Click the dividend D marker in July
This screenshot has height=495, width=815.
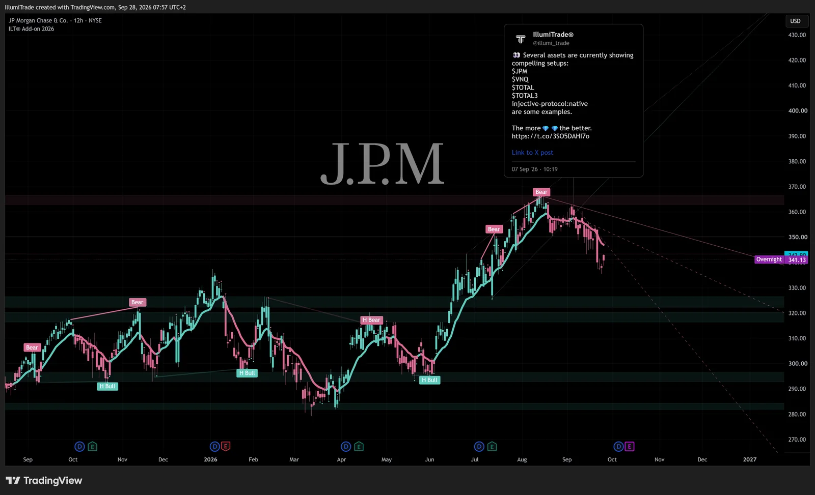(479, 447)
